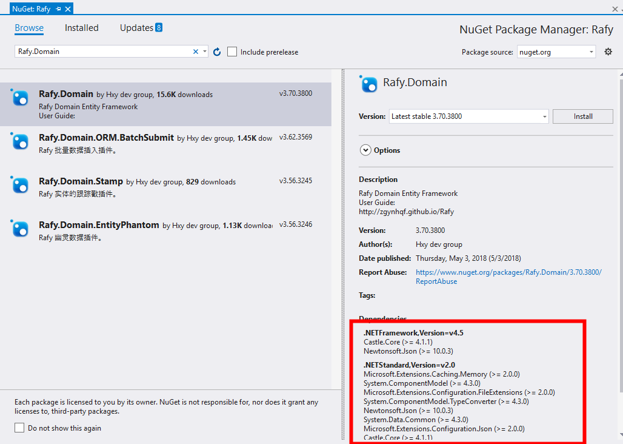Click the System.ComponentModel.TypeConverter dependency
This screenshot has width=623, height=444.
[446, 402]
